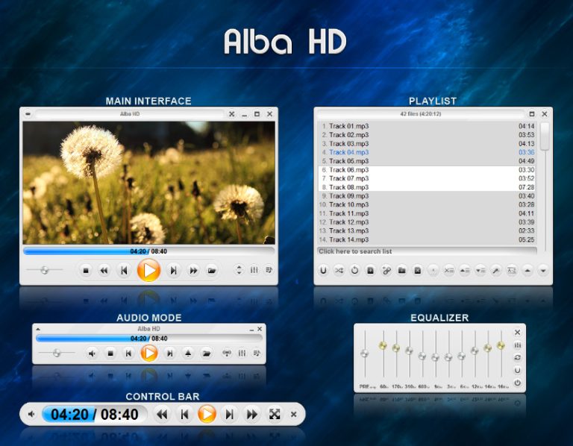Go to previous track in Audio Mode
The image size is (573, 446).
pyautogui.click(x=128, y=354)
